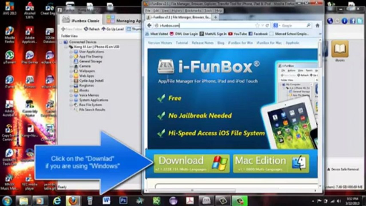Click the Firefox home icon
366x206 pixels.
[317, 25]
